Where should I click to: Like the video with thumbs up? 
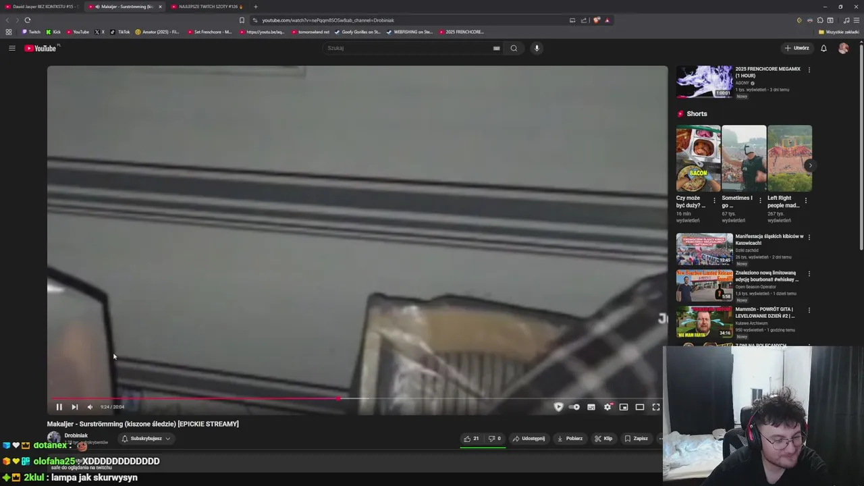tap(471, 439)
